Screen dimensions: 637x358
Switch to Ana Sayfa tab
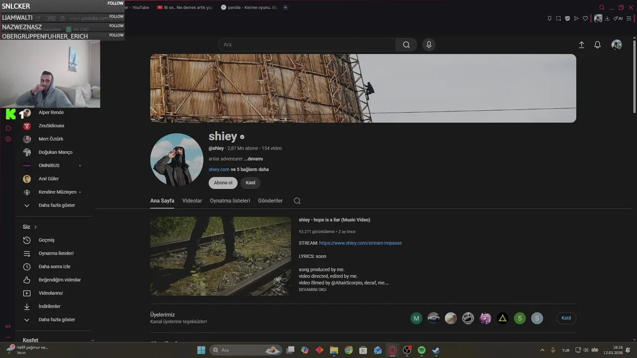coord(162,201)
